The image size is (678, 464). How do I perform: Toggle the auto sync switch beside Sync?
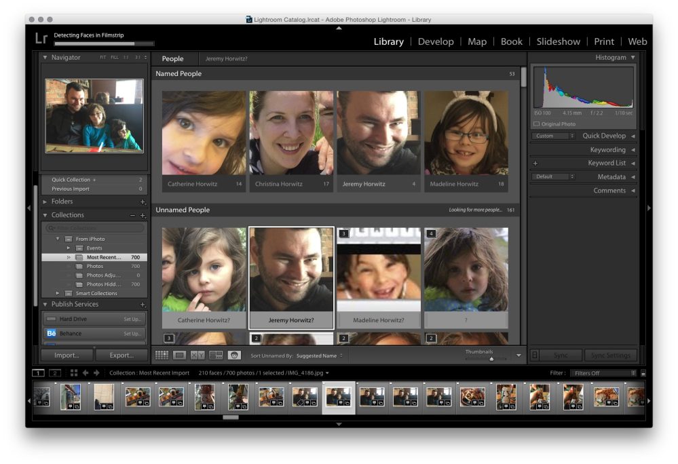click(x=535, y=355)
